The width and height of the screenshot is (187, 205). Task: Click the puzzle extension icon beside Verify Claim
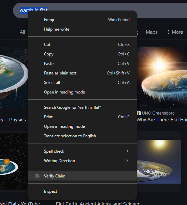pyautogui.click(x=37, y=176)
